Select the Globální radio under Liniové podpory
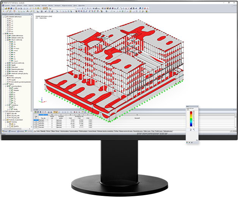The image size is (238, 197). [10, 90]
